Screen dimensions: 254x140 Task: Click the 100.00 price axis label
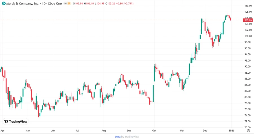(x=248, y=36)
